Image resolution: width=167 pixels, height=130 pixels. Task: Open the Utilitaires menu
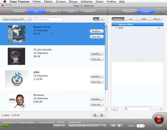coord(86,2)
